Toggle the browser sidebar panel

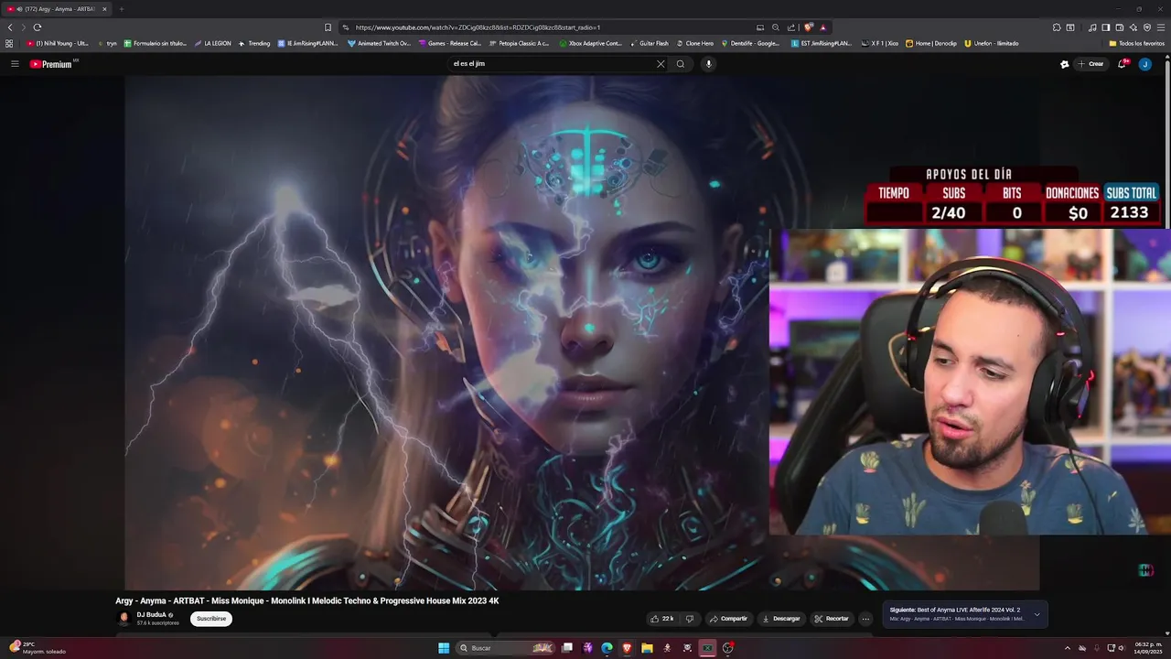click(1106, 27)
